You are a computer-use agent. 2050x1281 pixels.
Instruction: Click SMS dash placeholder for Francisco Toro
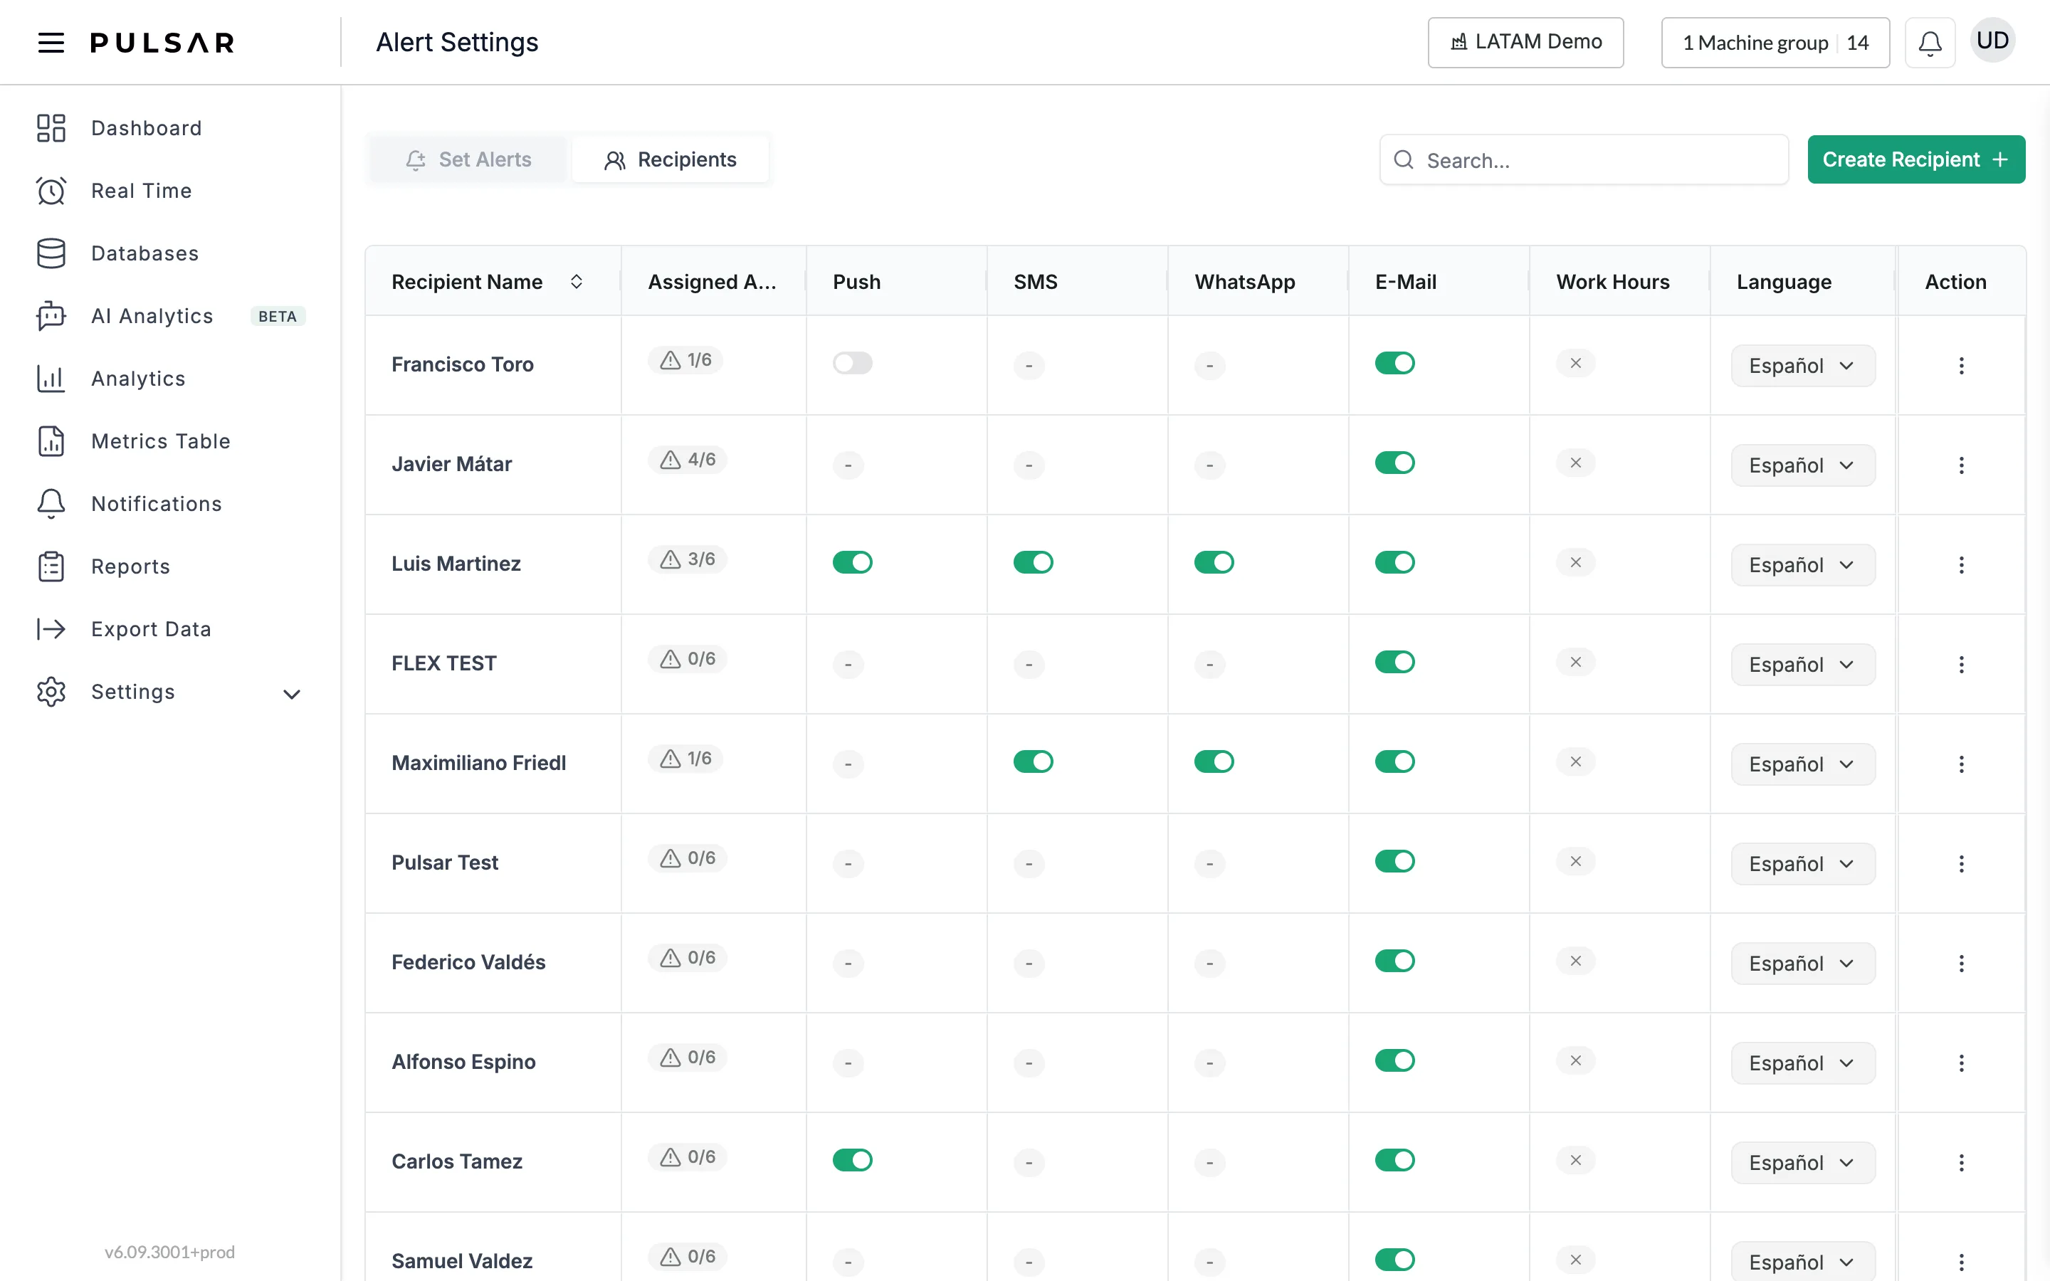coord(1029,366)
